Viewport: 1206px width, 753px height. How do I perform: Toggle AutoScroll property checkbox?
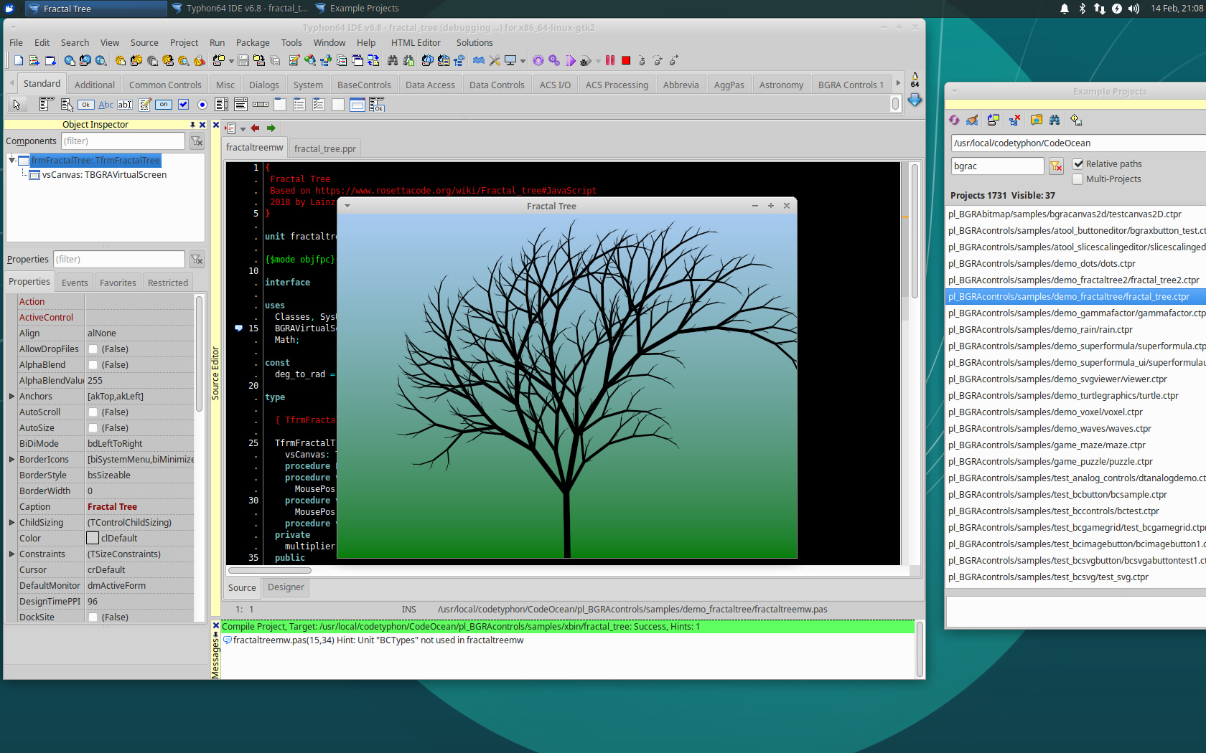pos(93,412)
